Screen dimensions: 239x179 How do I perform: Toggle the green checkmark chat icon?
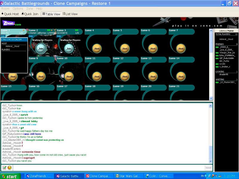[x=4, y=168]
